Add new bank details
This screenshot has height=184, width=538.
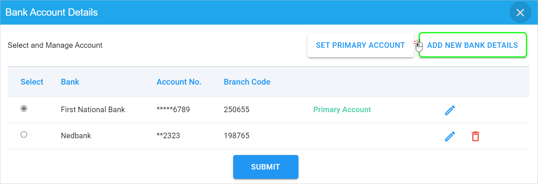[473, 45]
